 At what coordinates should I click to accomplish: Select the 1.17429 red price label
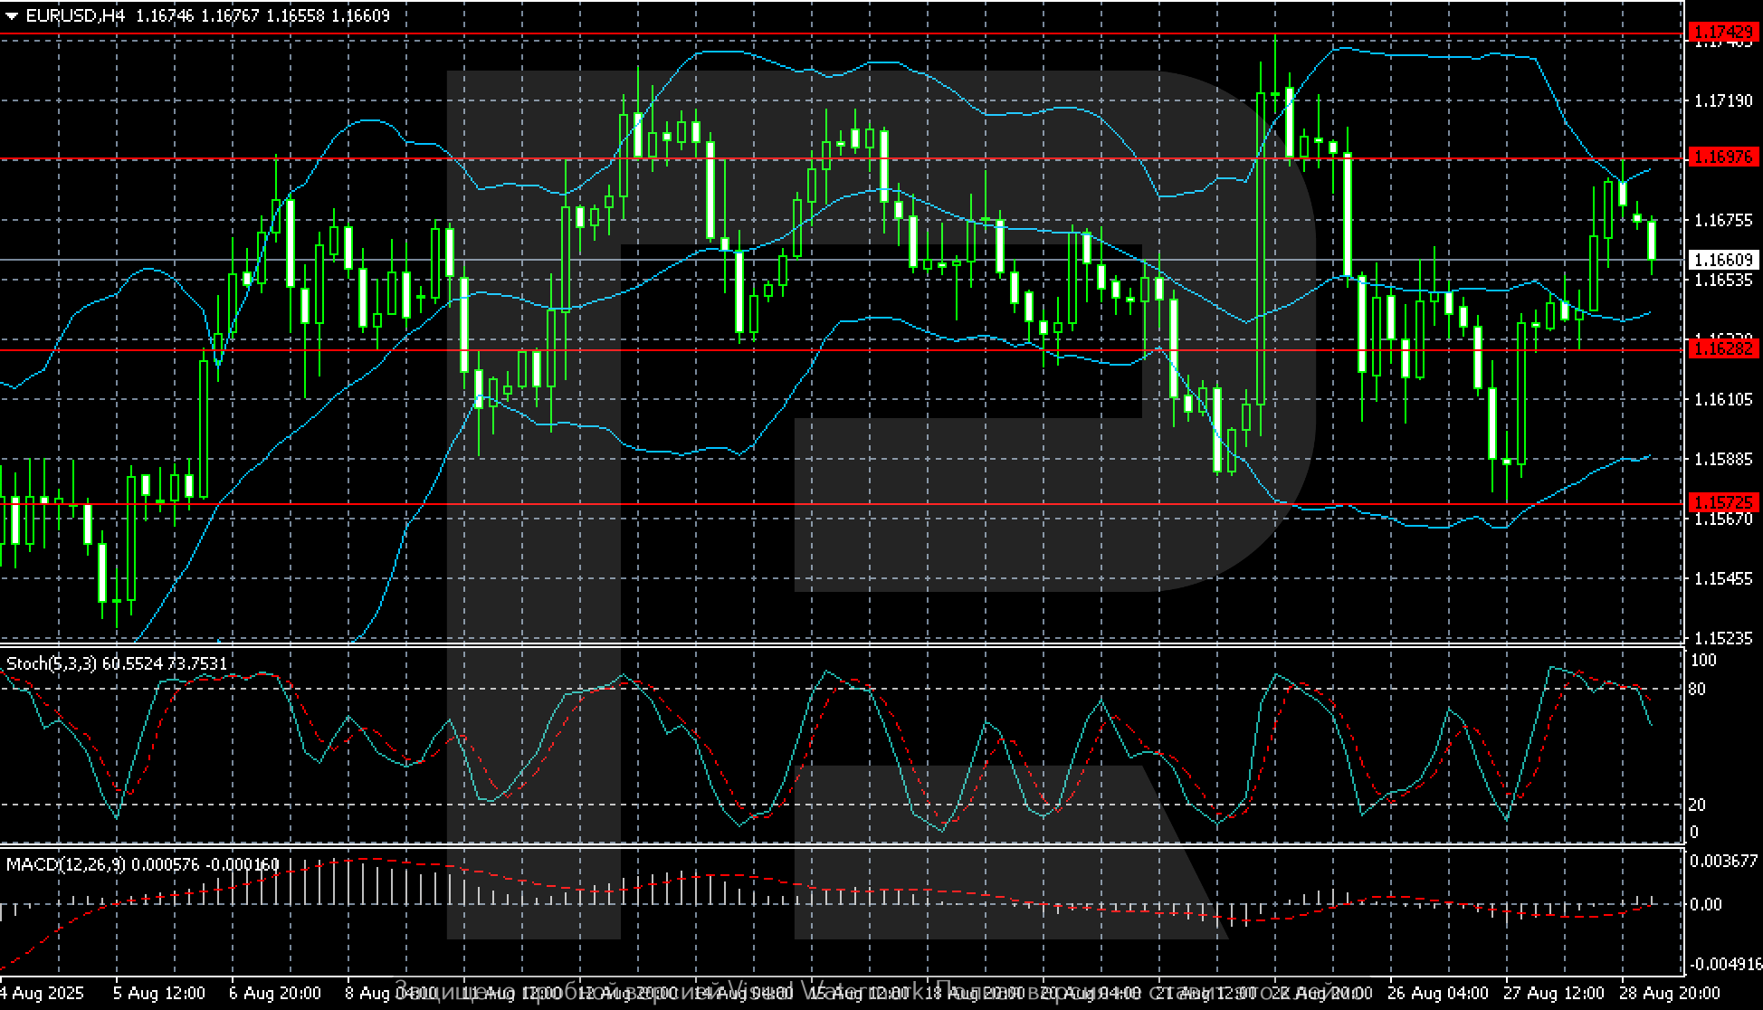(1723, 33)
